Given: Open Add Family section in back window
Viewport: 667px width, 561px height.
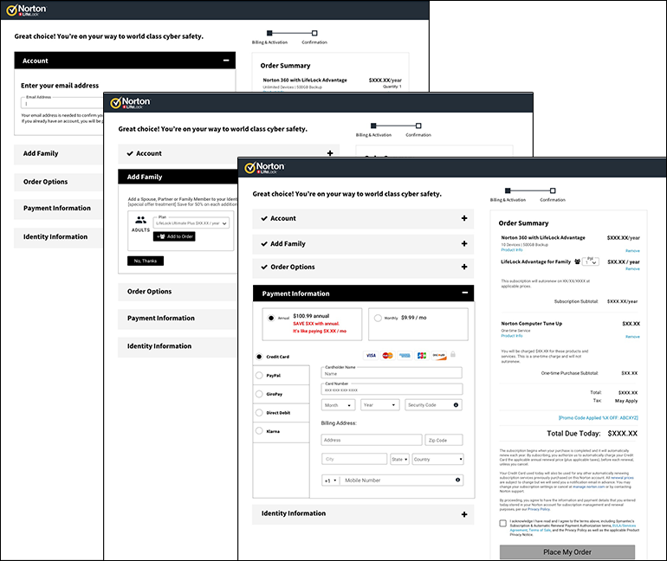Looking at the screenshot, I should 58,153.
